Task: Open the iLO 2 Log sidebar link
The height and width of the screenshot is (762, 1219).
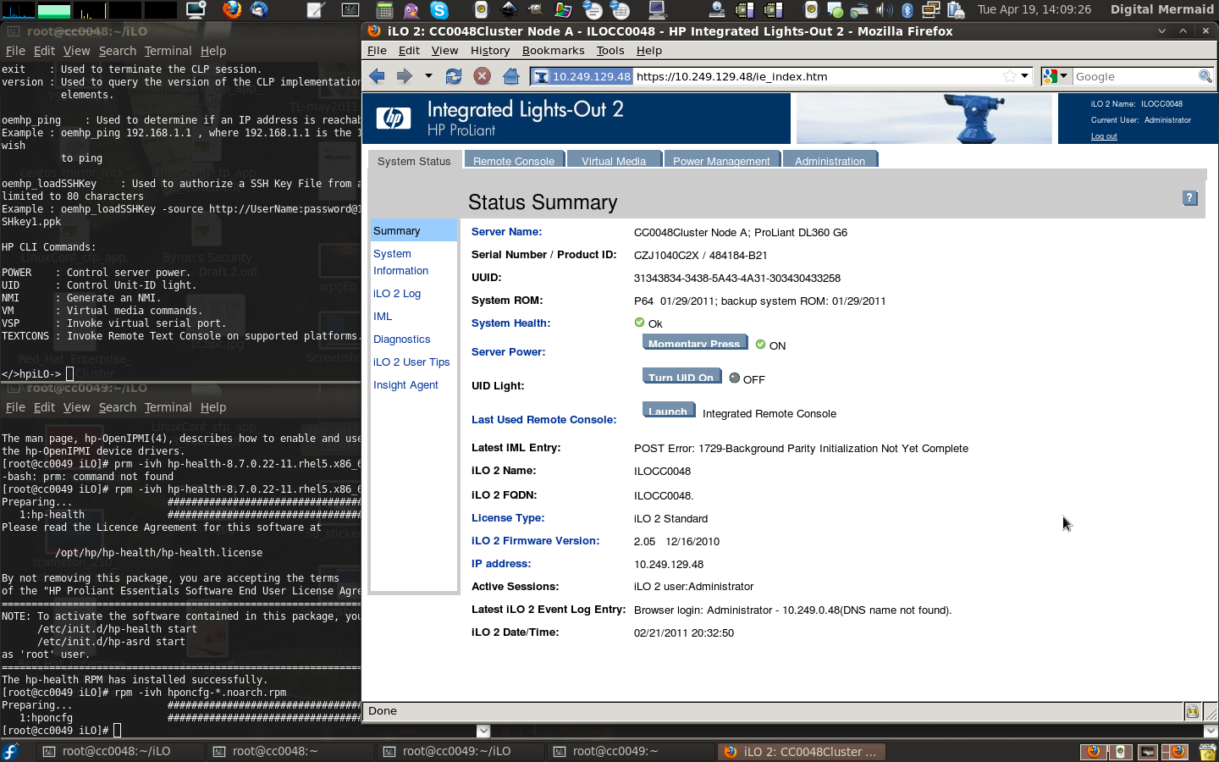Action: (397, 294)
